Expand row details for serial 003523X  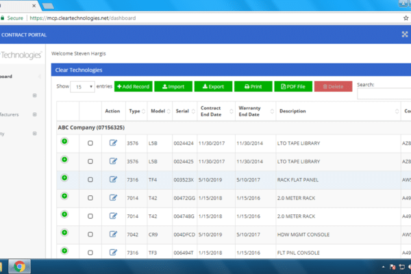coord(64,178)
